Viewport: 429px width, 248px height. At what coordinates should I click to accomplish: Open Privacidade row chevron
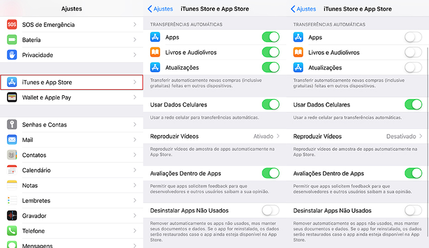tap(135, 55)
